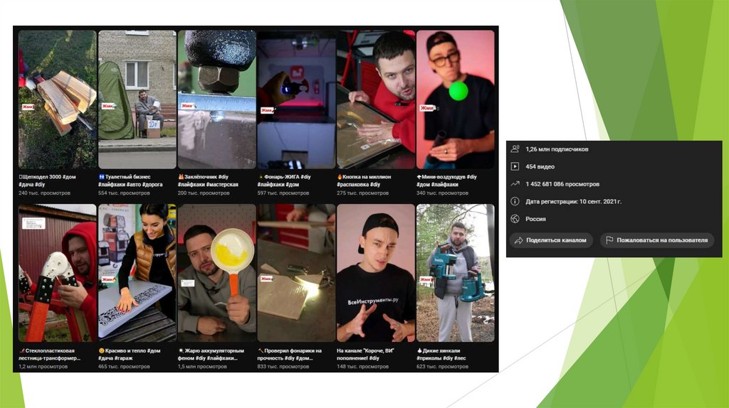The width and height of the screenshot is (729, 408).
Task: Click title Проверил фонарики на прочность
Action: [x=290, y=354]
